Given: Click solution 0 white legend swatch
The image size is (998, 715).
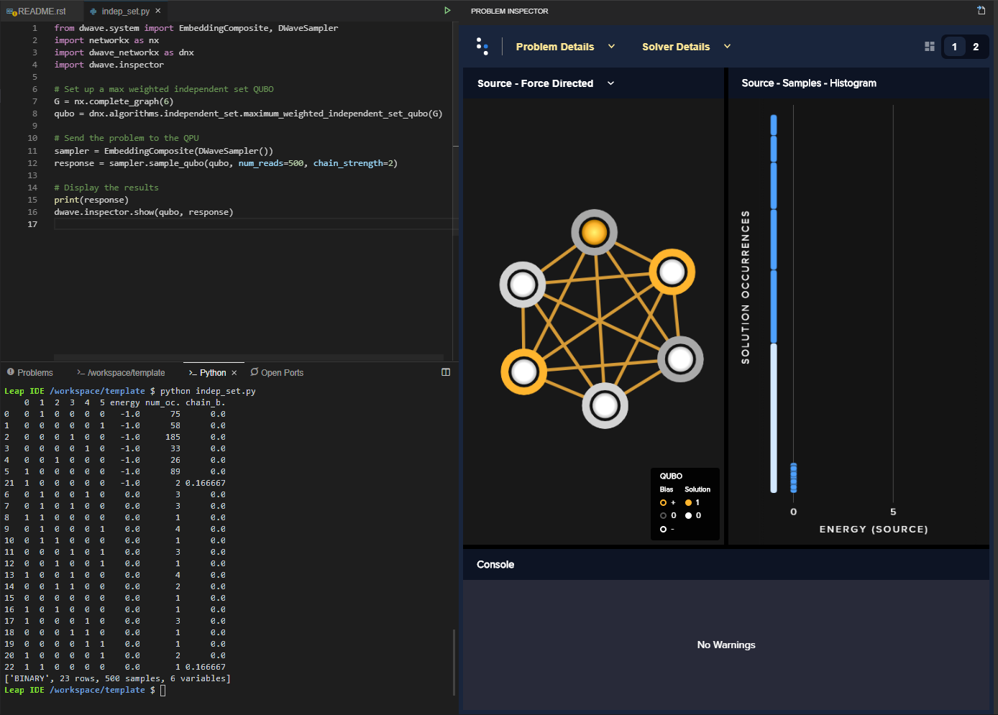Looking at the screenshot, I should tap(688, 515).
